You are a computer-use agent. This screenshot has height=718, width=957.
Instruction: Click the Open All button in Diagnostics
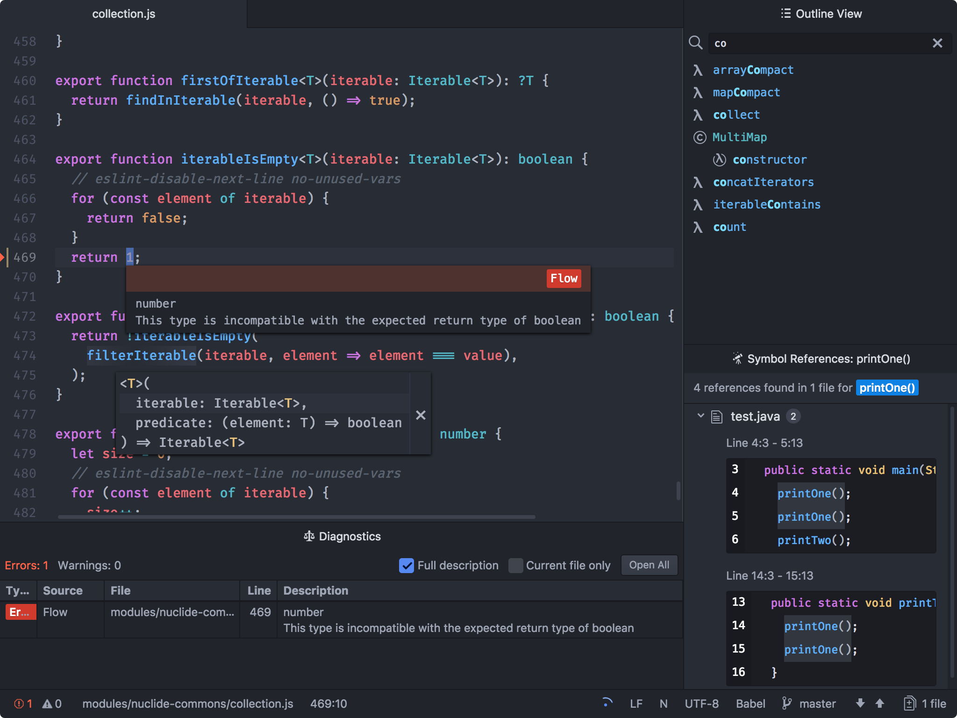tap(648, 565)
